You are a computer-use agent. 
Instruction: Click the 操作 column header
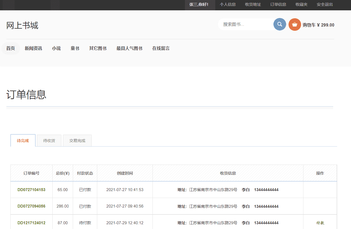click(320, 173)
